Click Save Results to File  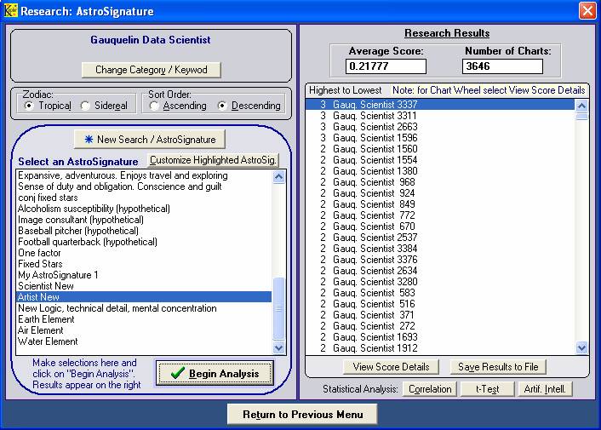tap(498, 367)
